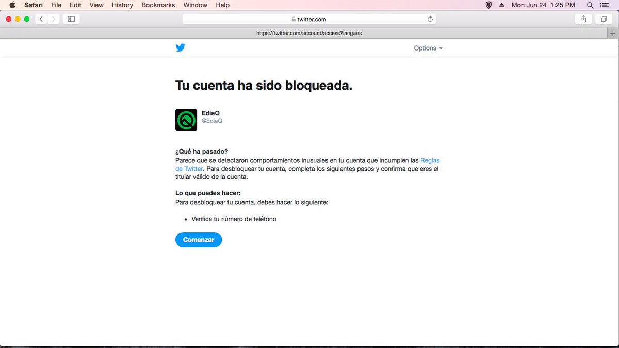Image resolution: width=619 pixels, height=348 pixels.
Task: Open the Edit menu
Action: click(75, 5)
